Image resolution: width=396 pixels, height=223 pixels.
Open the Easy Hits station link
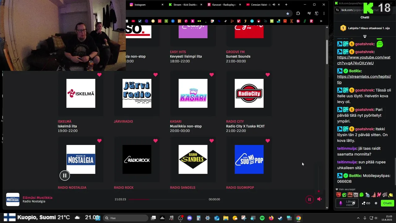(x=178, y=52)
